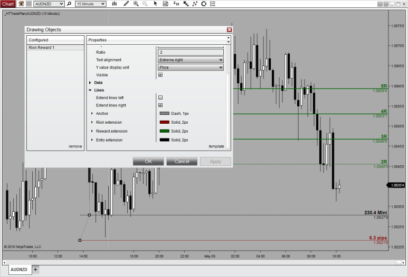Click the Configured panel header
This screenshot has height=277, width=408.
pos(55,40)
